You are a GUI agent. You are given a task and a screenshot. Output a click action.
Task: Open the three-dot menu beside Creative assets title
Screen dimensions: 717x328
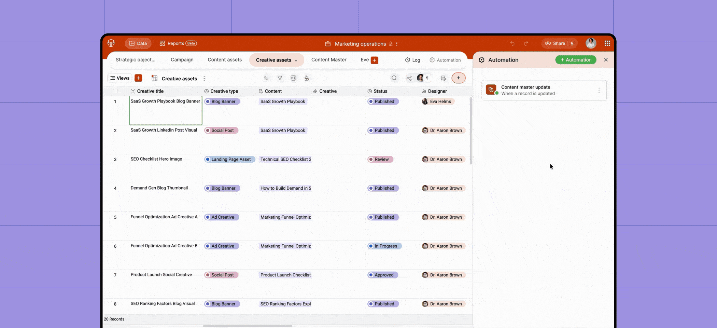coord(204,78)
